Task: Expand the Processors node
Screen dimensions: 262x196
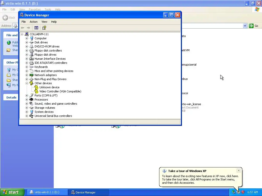Action: [27, 100]
